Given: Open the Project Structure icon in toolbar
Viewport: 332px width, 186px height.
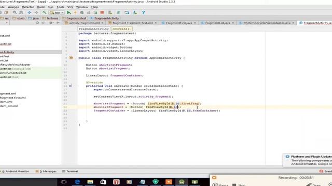Looking at the screenshot, I should point(127,12).
